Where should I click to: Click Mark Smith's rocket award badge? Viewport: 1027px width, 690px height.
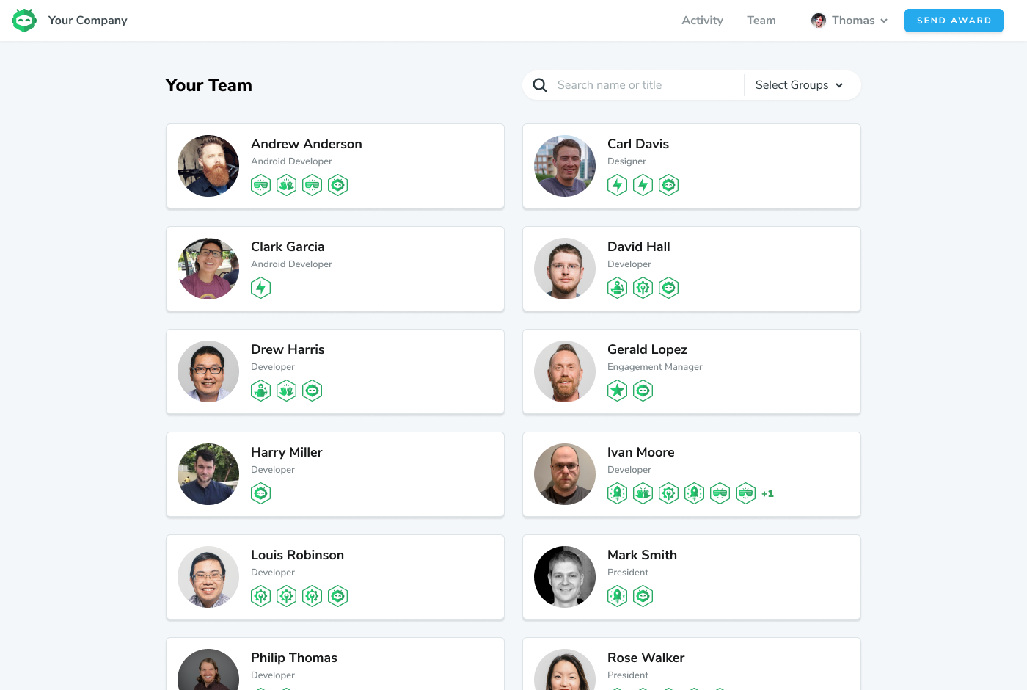[617, 596]
